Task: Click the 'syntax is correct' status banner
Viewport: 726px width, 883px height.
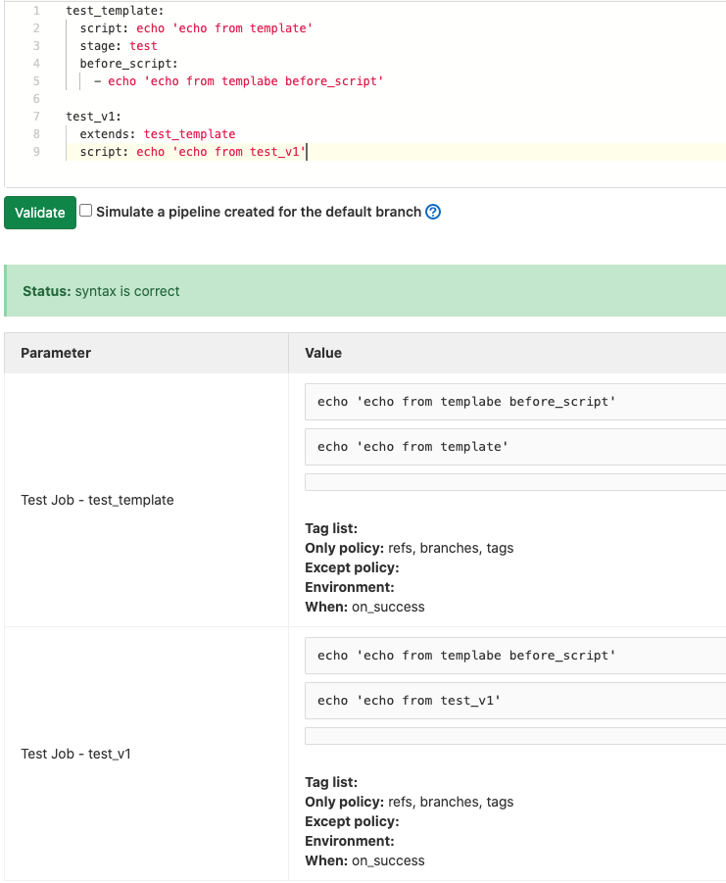Action: (x=364, y=291)
